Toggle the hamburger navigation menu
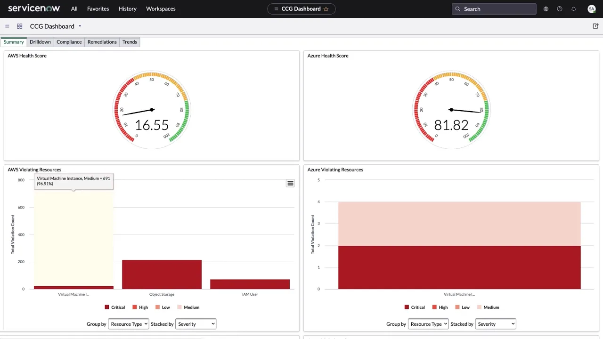 (7, 26)
